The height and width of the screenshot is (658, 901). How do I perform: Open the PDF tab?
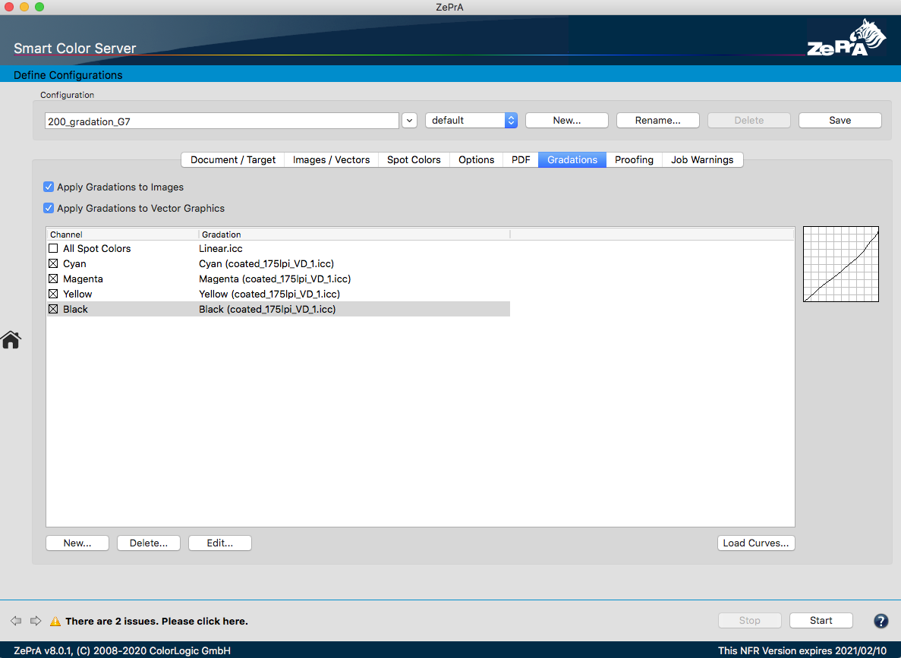click(521, 160)
